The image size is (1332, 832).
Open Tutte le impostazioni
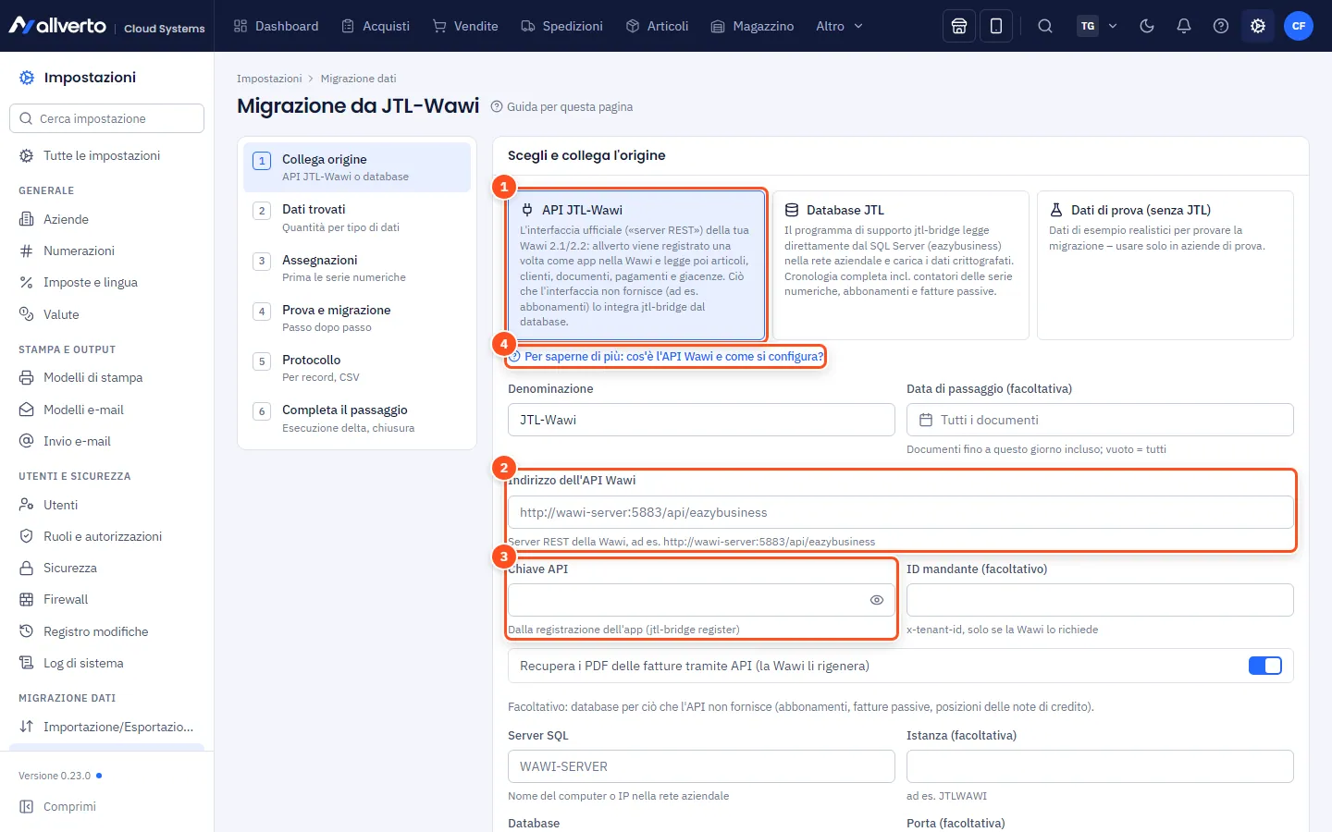[106, 155]
